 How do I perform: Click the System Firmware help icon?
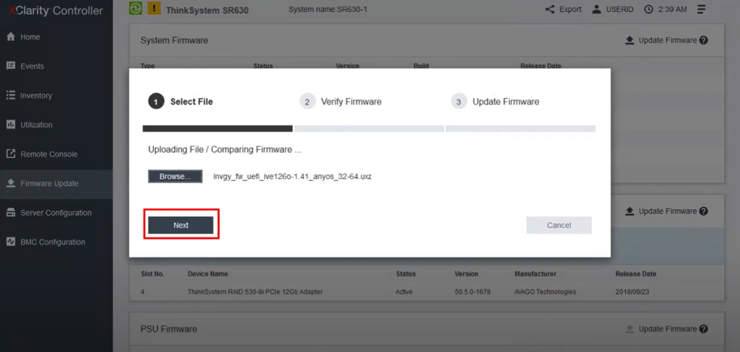(703, 40)
